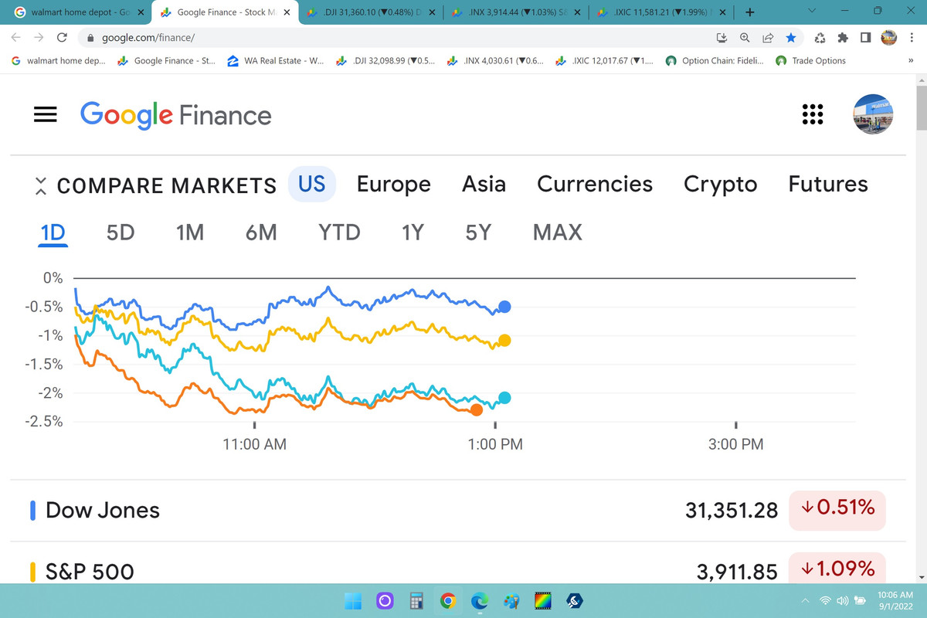Viewport: 927px width, 618px height.
Task: Collapse the Compare Markets section
Action: (x=41, y=185)
